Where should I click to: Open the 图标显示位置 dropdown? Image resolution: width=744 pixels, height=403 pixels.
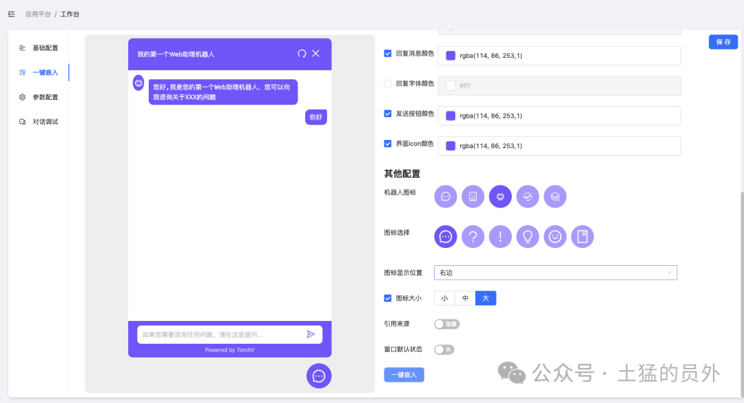pos(556,273)
